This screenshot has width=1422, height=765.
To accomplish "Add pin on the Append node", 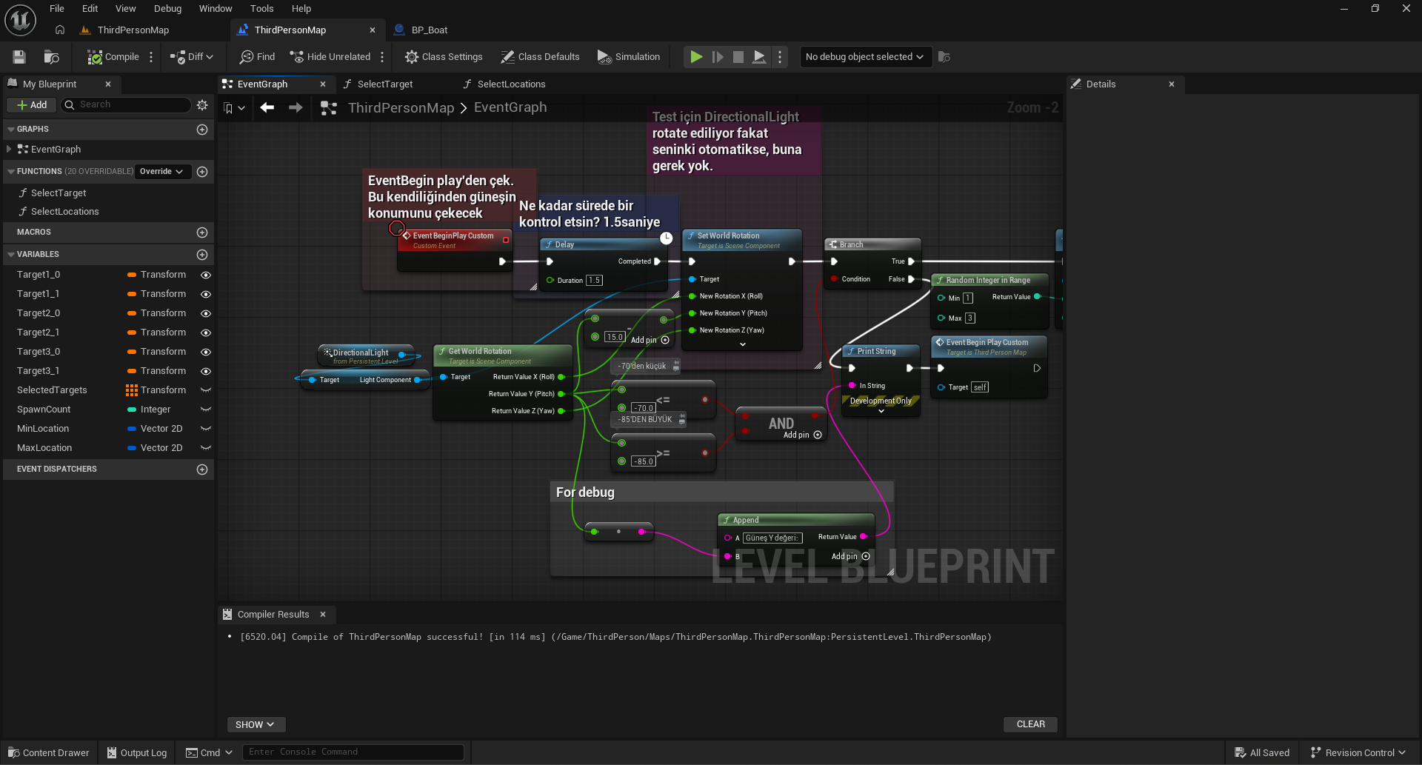I will (866, 557).
